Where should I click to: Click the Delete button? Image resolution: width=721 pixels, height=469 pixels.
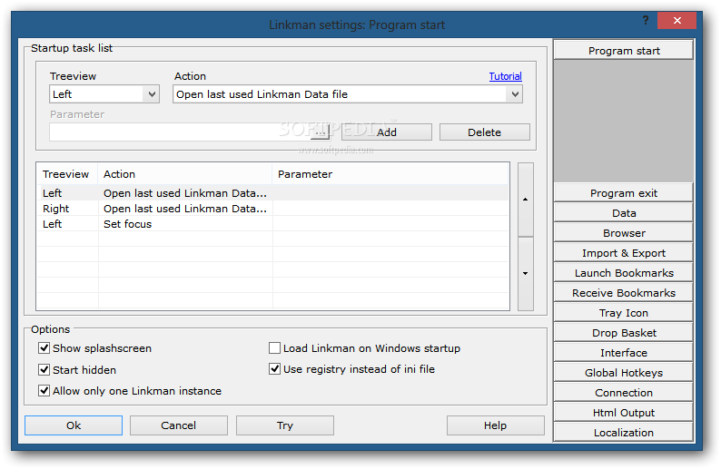click(484, 132)
